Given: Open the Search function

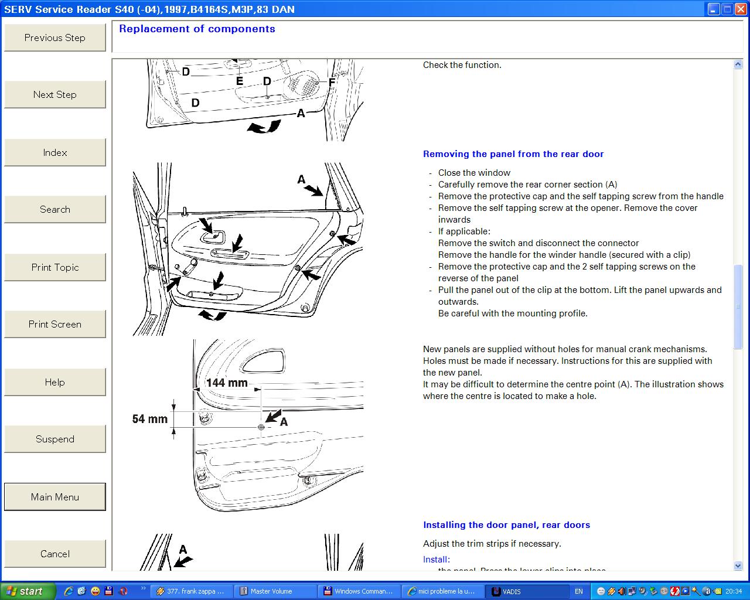Looking at the screenshot, I should point(55,209).
